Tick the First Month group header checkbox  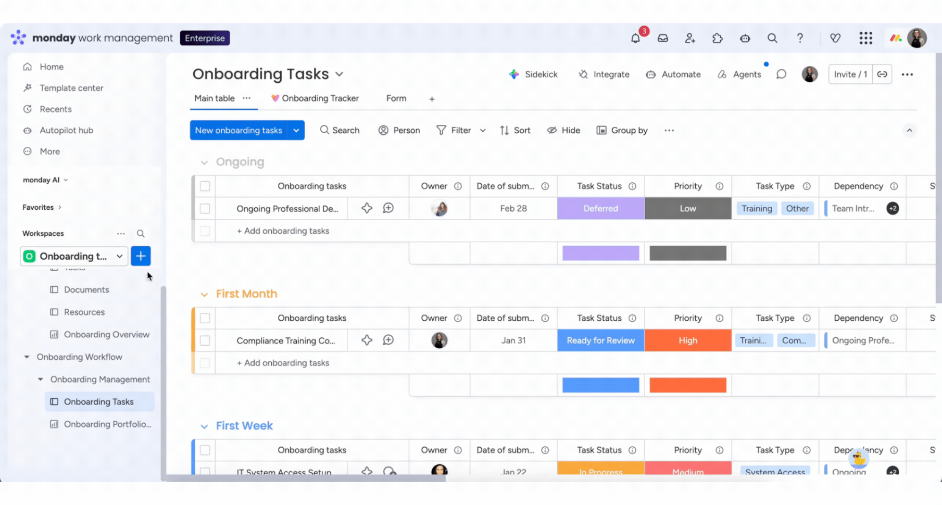click(x=205, y=318)
